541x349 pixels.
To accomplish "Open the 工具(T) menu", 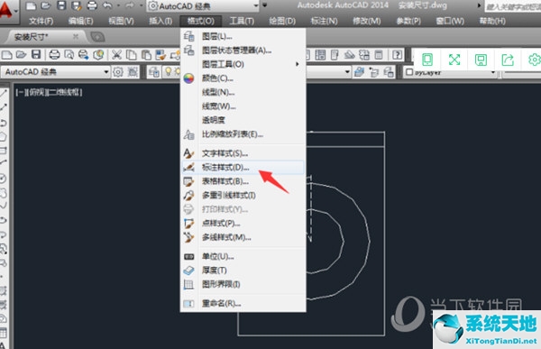I will point(242,21).
